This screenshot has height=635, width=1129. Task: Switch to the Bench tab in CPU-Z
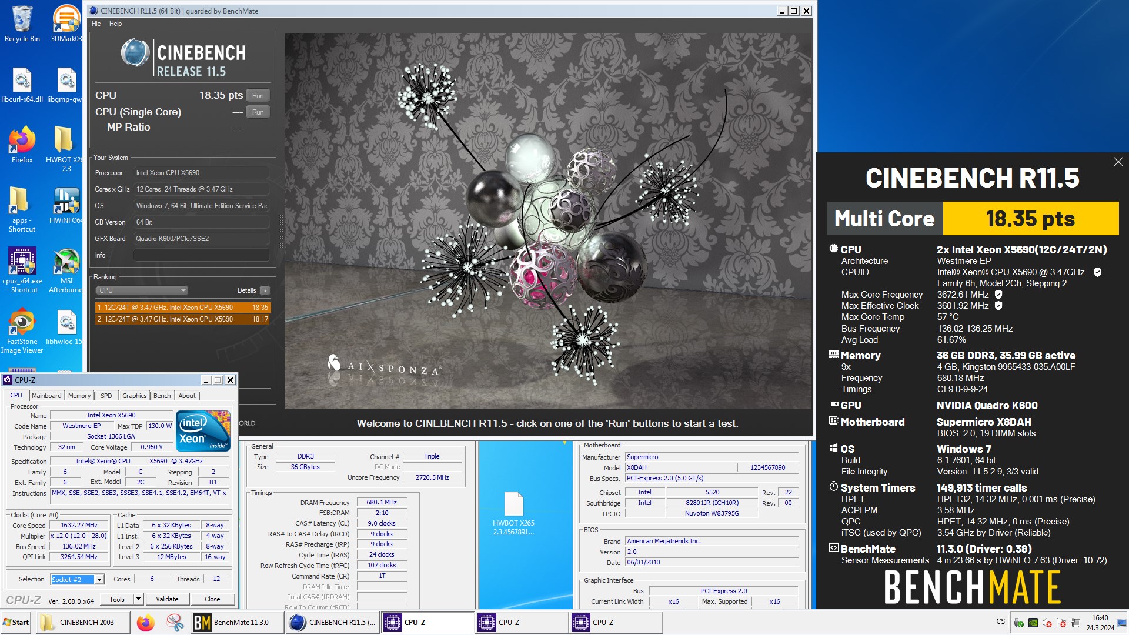click(x=162, y=396)
